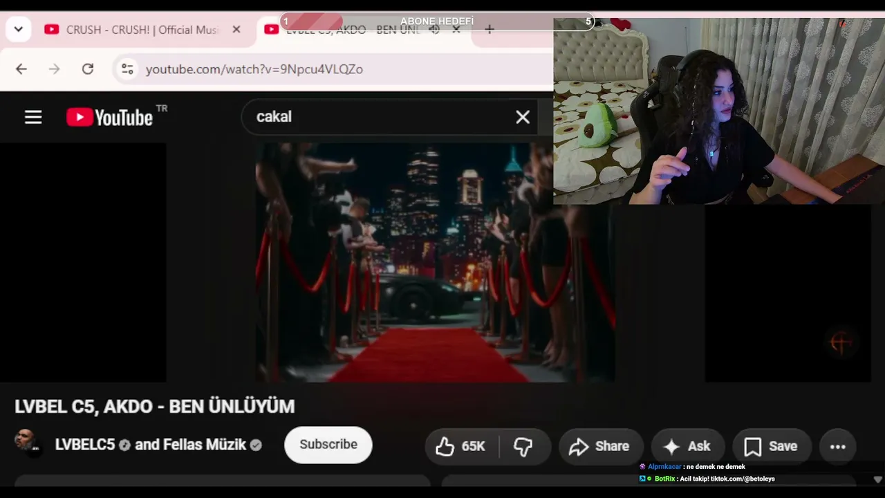Click the streamer webcam overlay
The width and height of the screenshot is (885, 498).
point(719,111)
